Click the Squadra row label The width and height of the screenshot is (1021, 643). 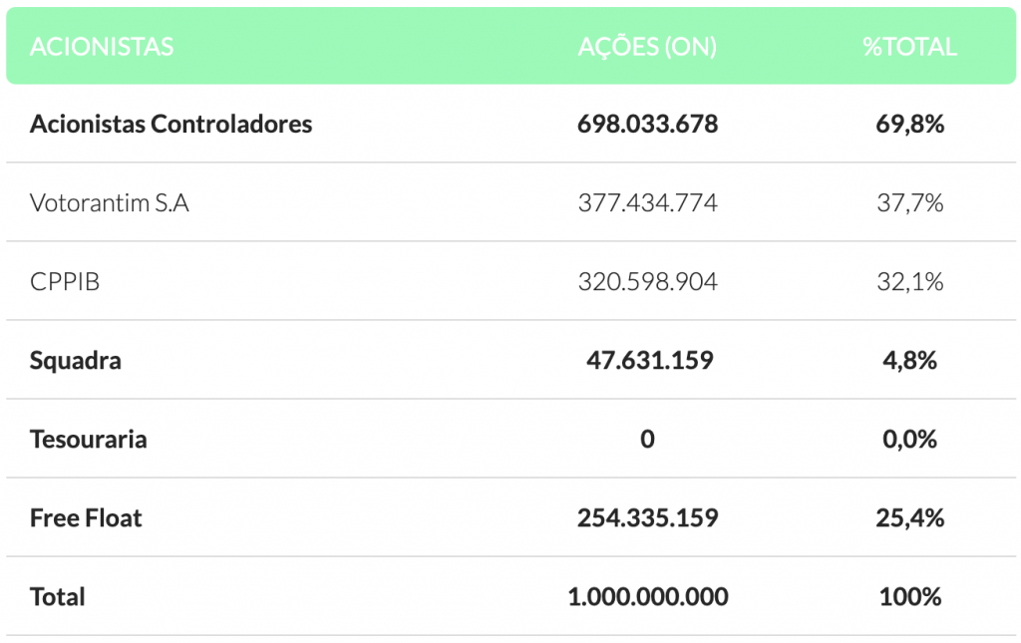[76, 361]
